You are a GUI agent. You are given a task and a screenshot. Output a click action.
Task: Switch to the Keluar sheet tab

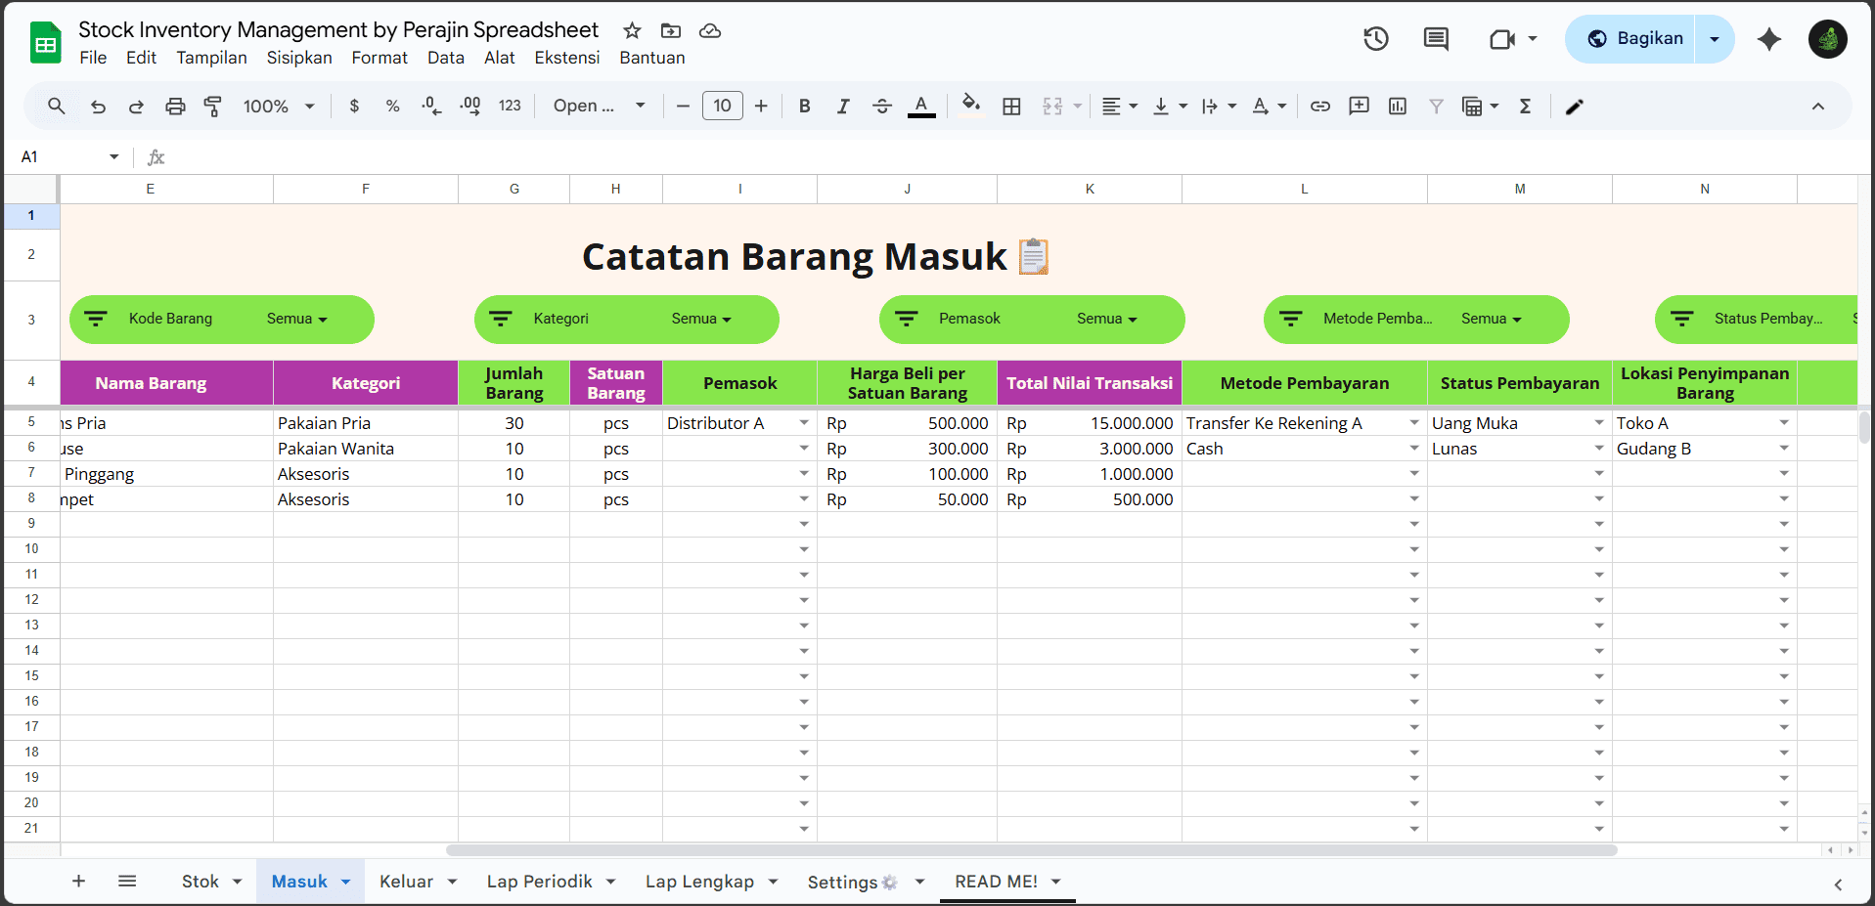405,881
